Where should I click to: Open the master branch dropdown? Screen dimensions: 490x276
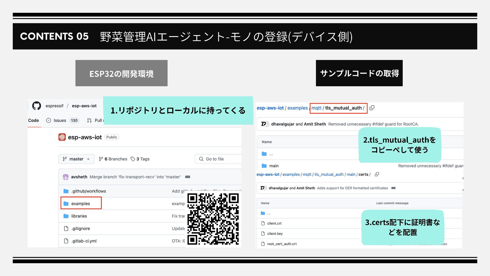point(76,159)
